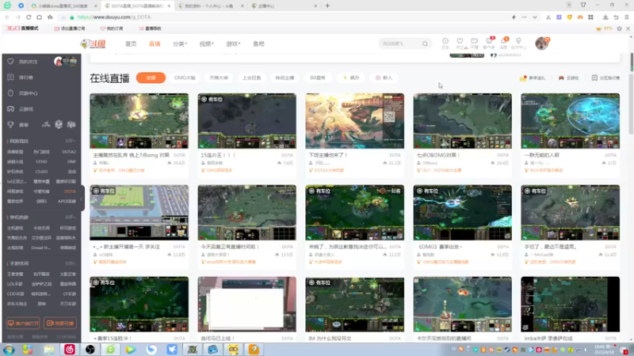Viewport: 634px width, 356px height.
Task: Expand the address bar dropdown chevron
Action: pos(534,17)
